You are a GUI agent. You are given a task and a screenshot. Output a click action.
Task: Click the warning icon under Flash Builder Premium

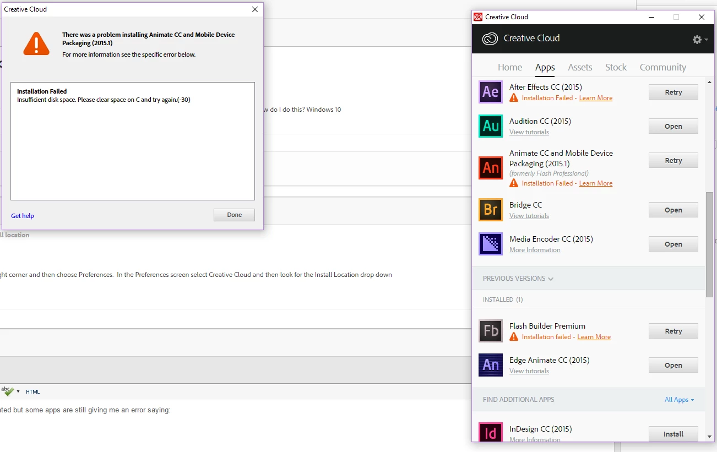pos(514,337)
